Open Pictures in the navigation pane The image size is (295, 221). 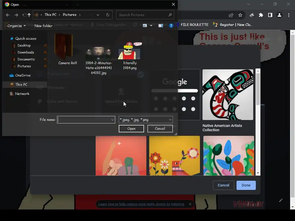pos(24,66)
